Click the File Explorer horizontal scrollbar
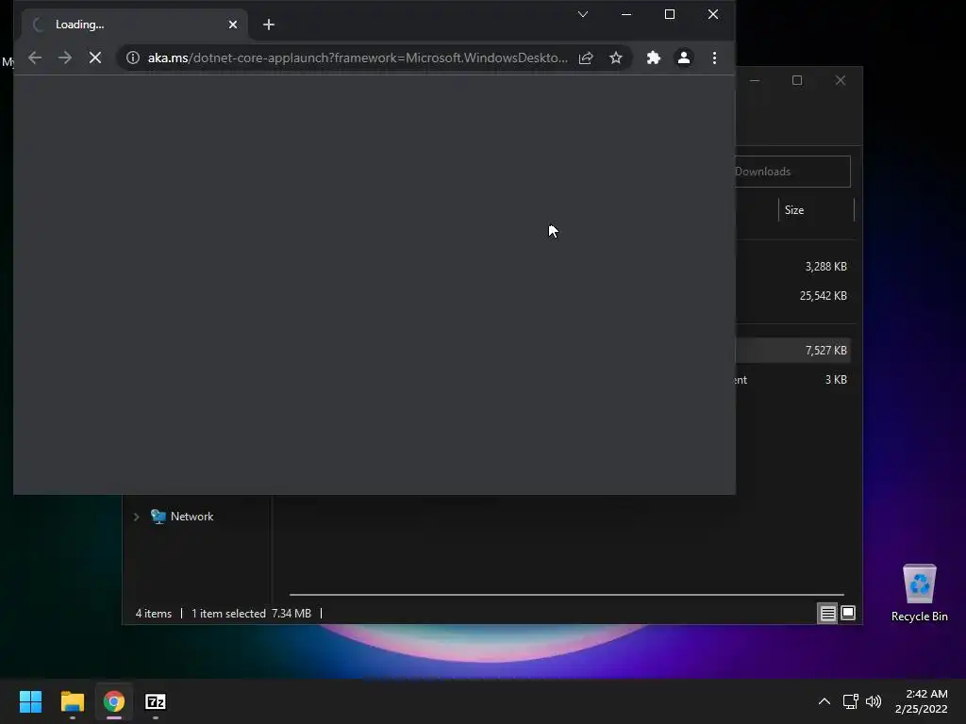 click(x=566, y=595)
